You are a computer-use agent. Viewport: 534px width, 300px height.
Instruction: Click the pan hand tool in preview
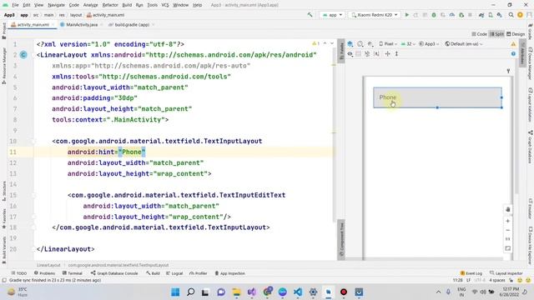click(508, 209)
